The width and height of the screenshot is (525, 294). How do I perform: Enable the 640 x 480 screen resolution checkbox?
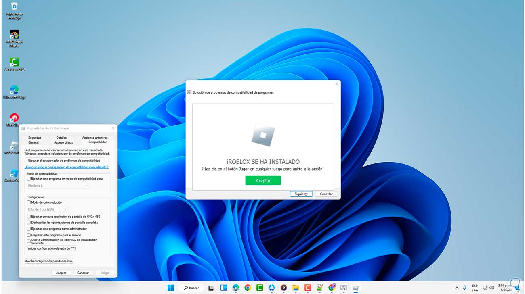(x=29, y=217)
